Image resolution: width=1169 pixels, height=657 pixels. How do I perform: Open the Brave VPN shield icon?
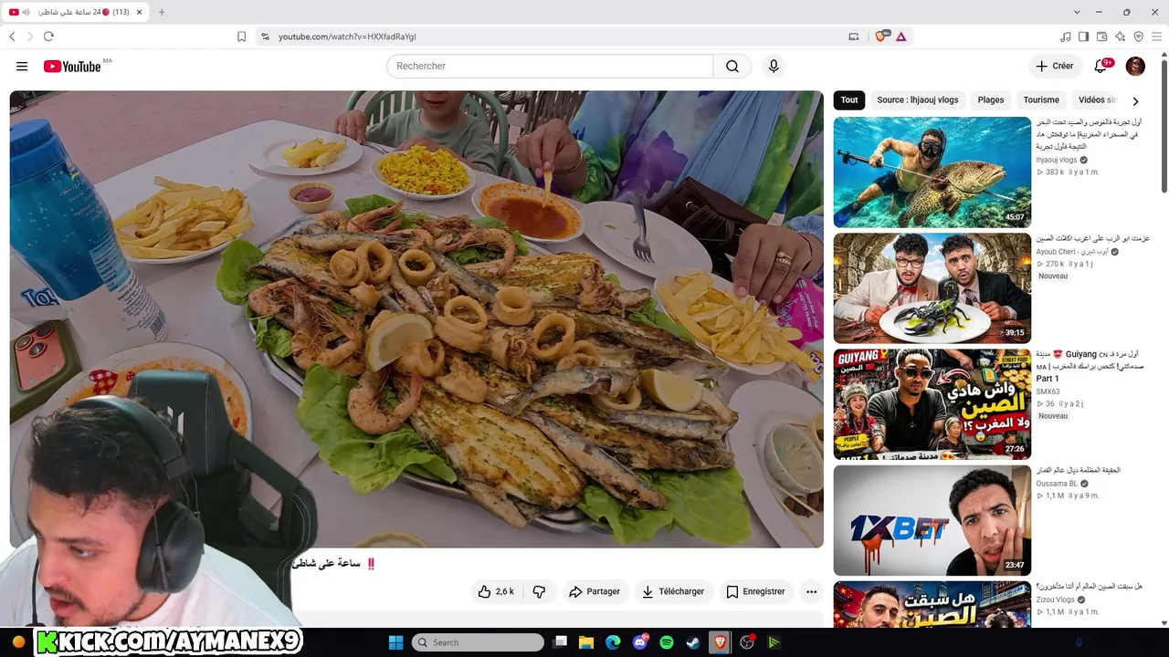pos(1139,36)
